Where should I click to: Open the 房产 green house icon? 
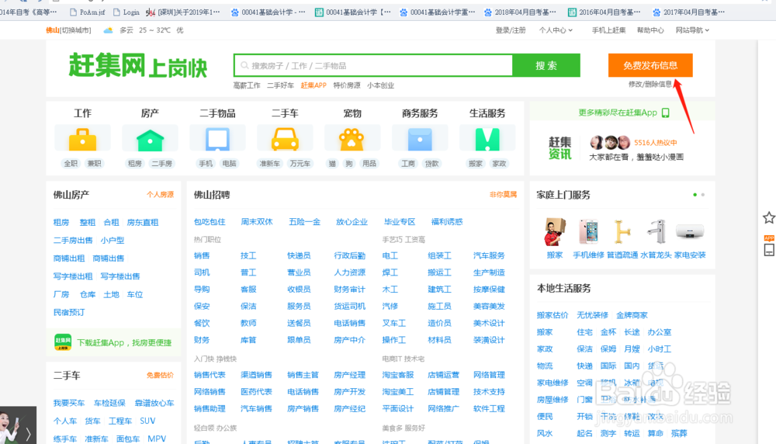pyautogui.click(x=150, y=140)
